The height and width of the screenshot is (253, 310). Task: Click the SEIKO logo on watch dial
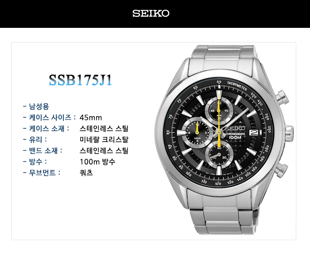point(235,128)
